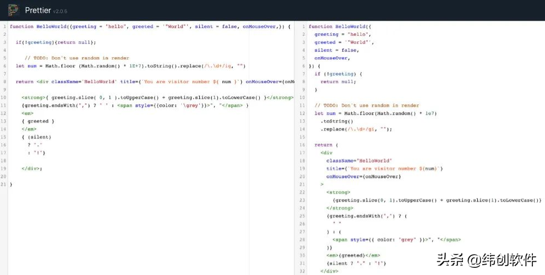Open the Prettier title link

(37, 10)
